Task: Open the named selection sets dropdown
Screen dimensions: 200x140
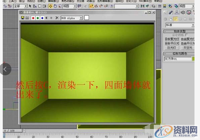Action: click(127, 6)
